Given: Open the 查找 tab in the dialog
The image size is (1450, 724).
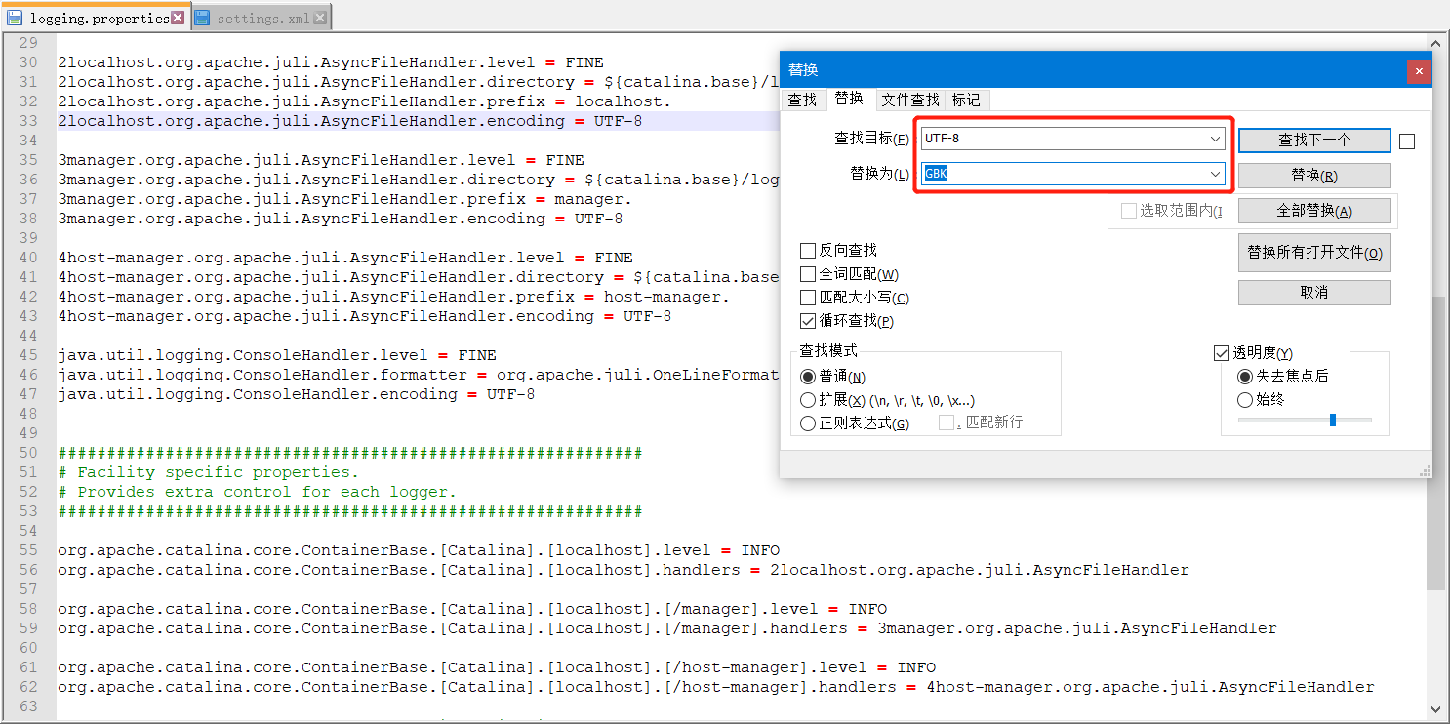Looking at the screenshot, I should 802,100.
